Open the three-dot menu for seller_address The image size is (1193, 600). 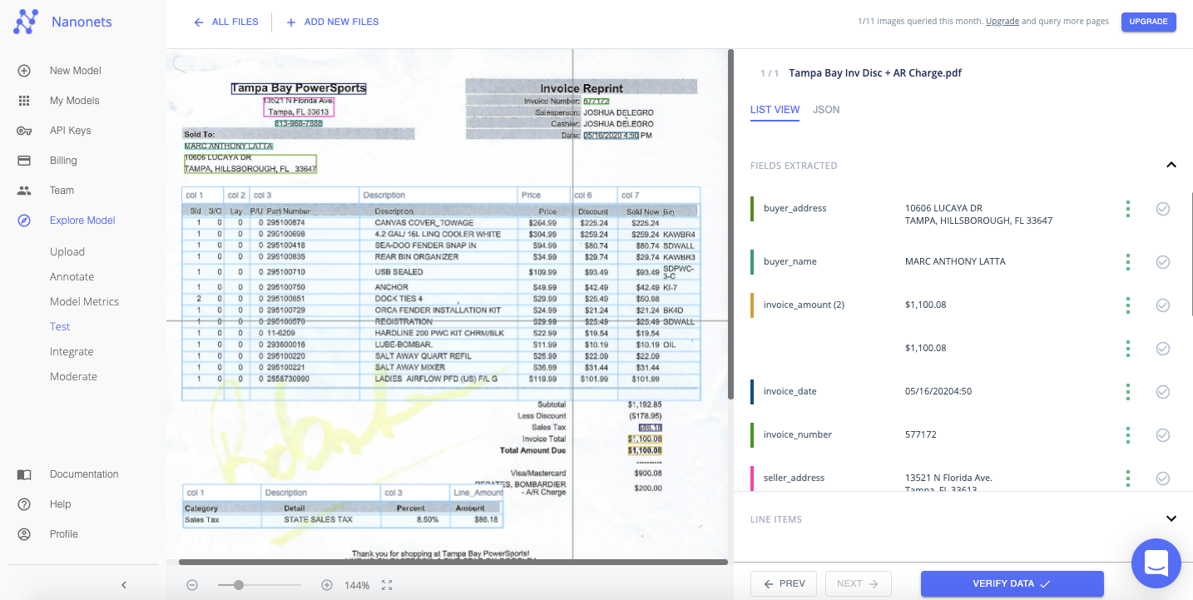click(1128, 479)
